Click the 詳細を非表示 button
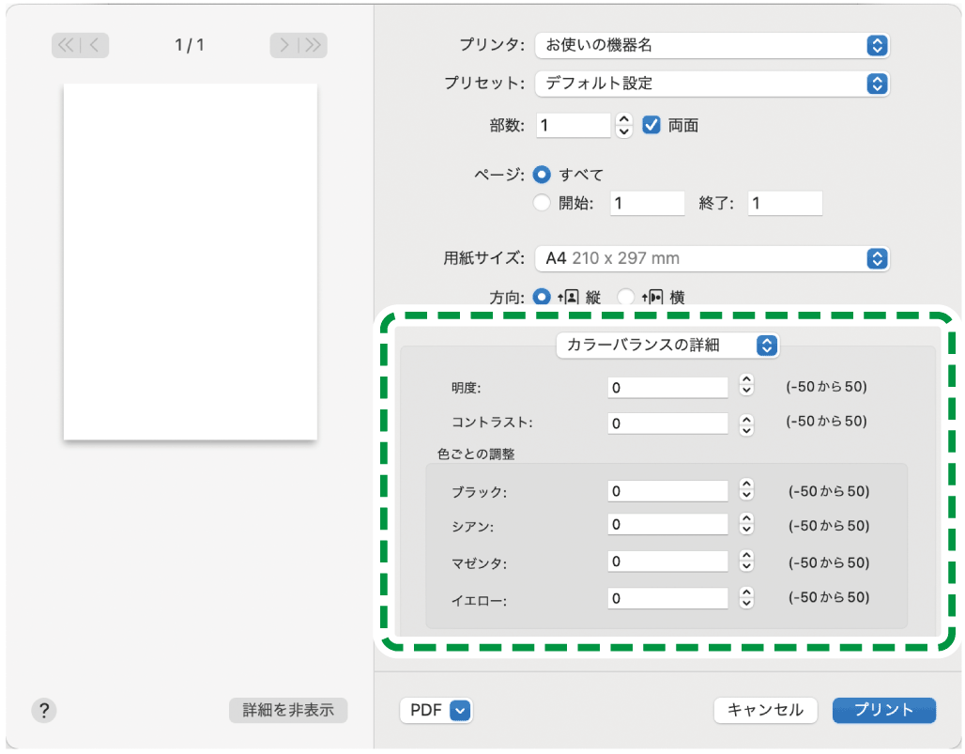The image size is (965, 754). point(288,711)
